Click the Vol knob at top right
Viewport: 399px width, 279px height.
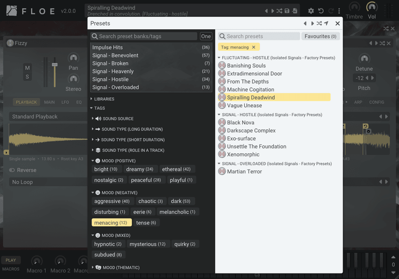[x=372, y=7]
